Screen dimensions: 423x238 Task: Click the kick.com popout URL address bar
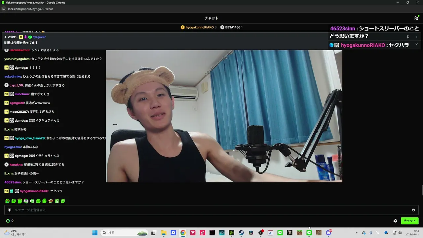(30, 9)
